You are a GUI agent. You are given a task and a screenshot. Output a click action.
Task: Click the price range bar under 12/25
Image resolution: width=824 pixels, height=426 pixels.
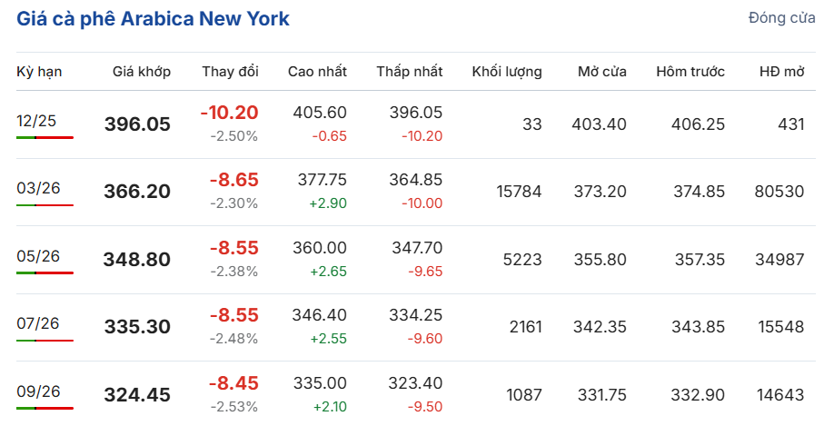[x=45, y=137]
